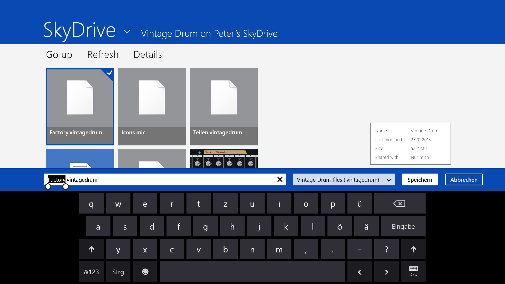This screenshot has height=284, width=505.
Task: Deselect the checked Factory.vintagedrum tile
Action: pos(80,106)
